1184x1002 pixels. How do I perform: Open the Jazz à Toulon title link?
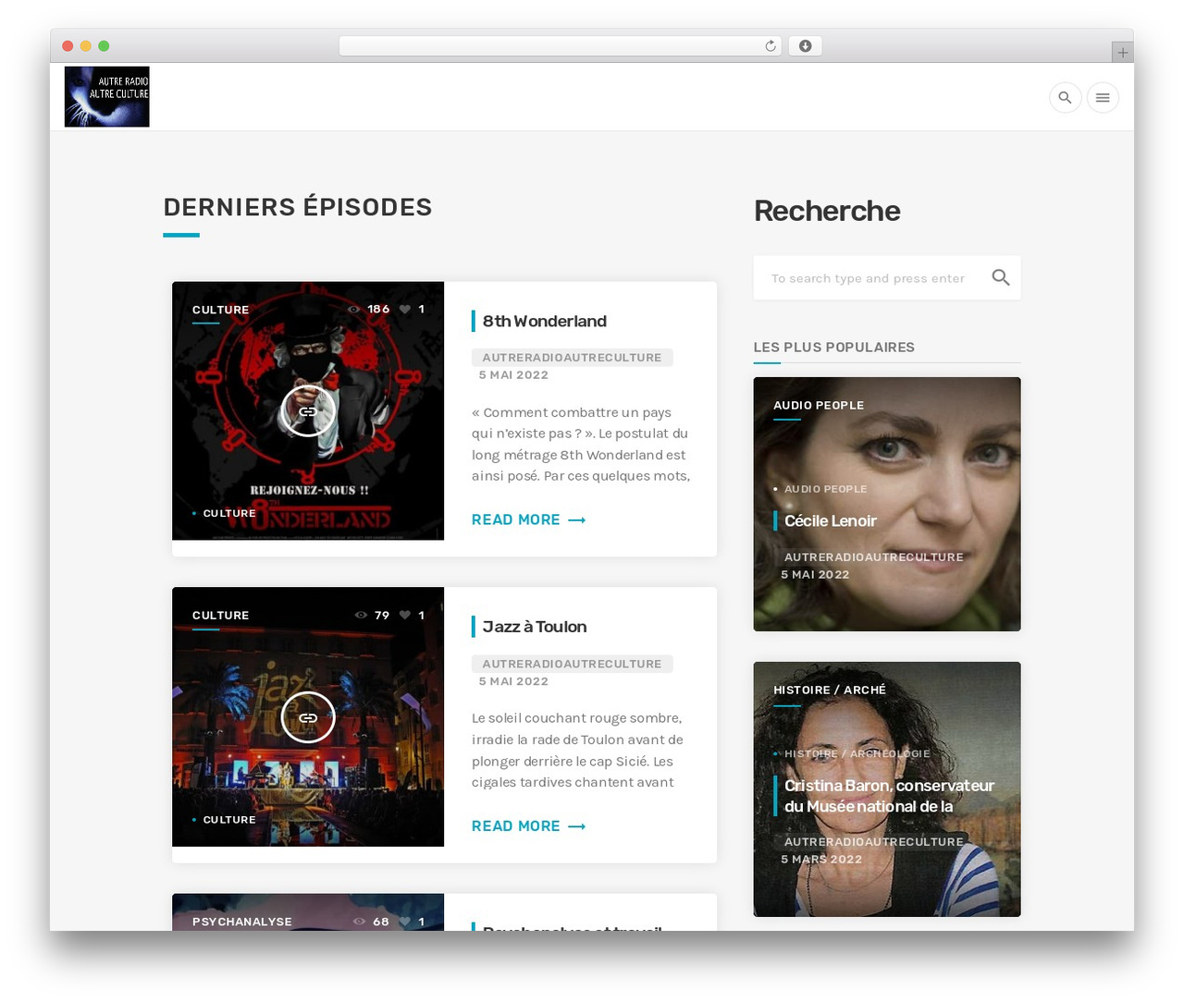point(535,627)
